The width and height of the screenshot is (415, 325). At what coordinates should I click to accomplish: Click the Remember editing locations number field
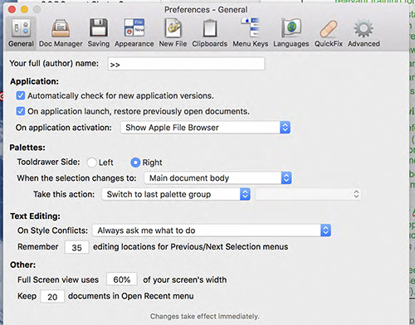pos(76,247)
